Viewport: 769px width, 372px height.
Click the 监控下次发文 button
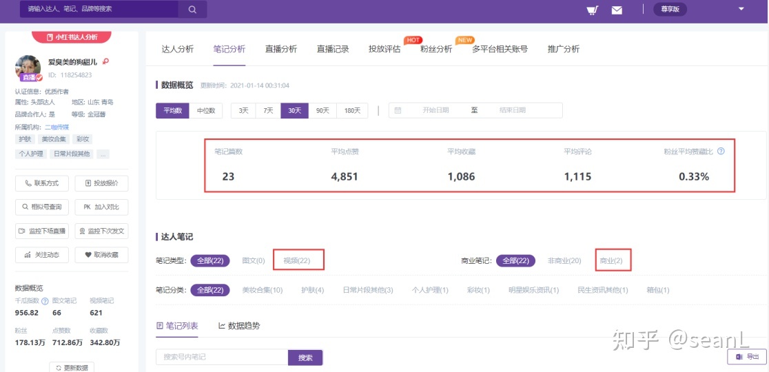tap(101, 231)
